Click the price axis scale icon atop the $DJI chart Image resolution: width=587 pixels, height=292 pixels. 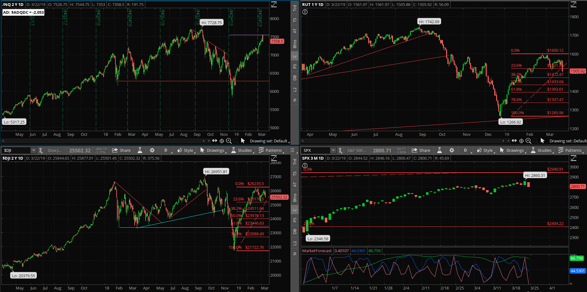(x=274, y=158)
